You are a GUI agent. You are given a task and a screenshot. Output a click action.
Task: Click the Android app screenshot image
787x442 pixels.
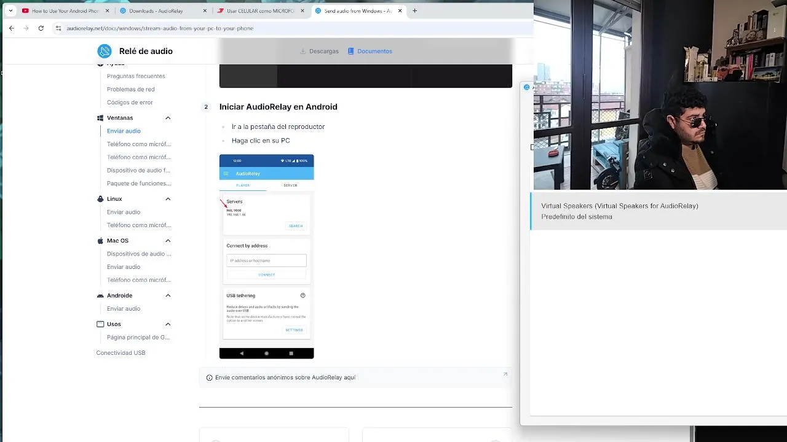[x=266, y=257]
